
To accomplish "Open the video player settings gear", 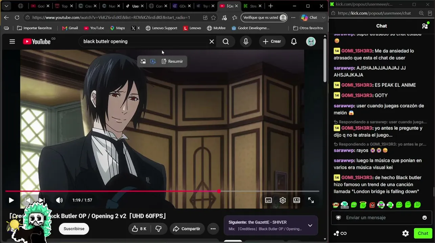I will (x=283, y=200).
